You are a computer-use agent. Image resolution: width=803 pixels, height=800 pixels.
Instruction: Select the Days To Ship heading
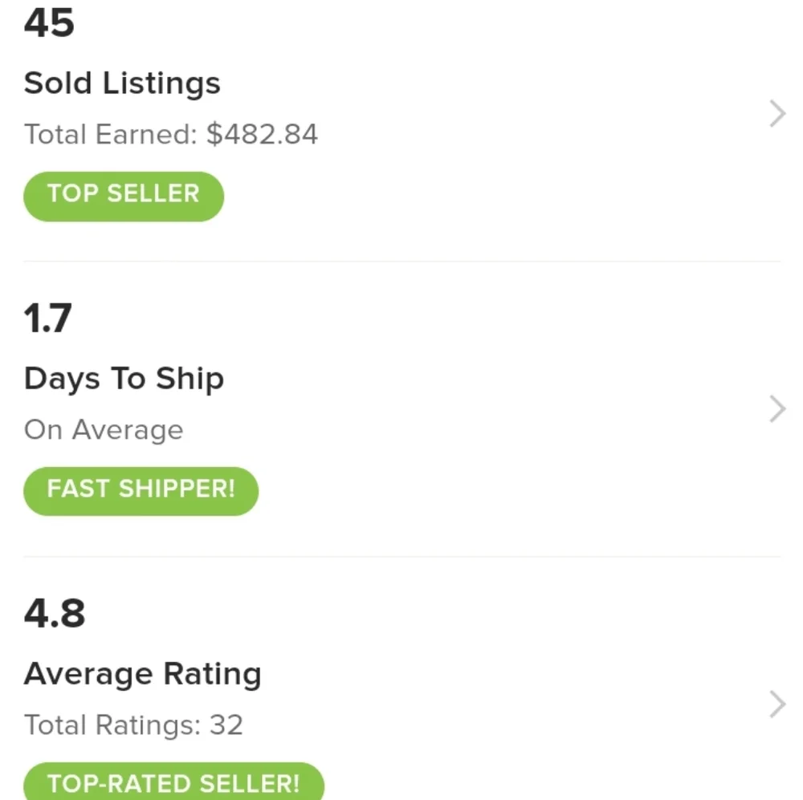[124, 379]
